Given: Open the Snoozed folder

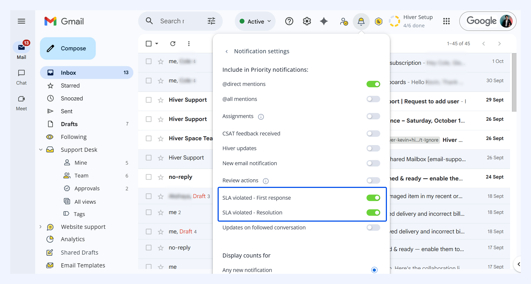Looking at the screenshot, I should point(87,99).
